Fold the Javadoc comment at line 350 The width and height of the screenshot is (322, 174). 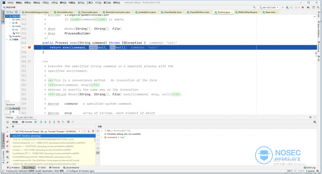click(34, 62)
